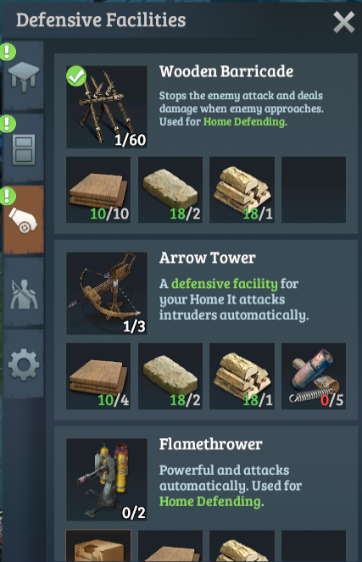Tap stone brick 18/2 under Wooden Barricade
This screenshot has height=562, width=362.
(170, 190)
